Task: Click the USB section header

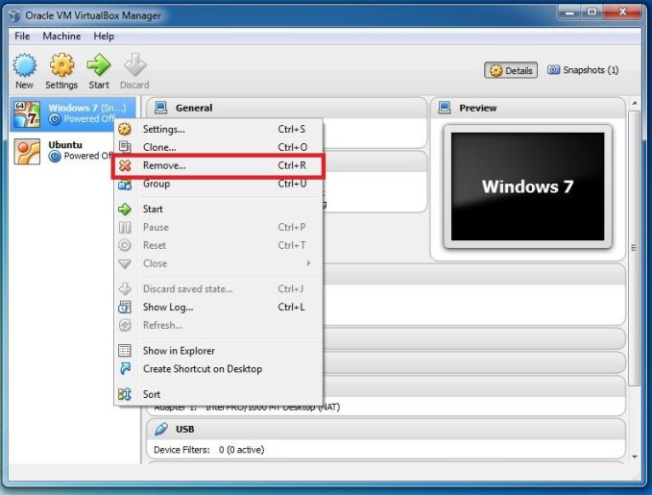Action: 386,429
